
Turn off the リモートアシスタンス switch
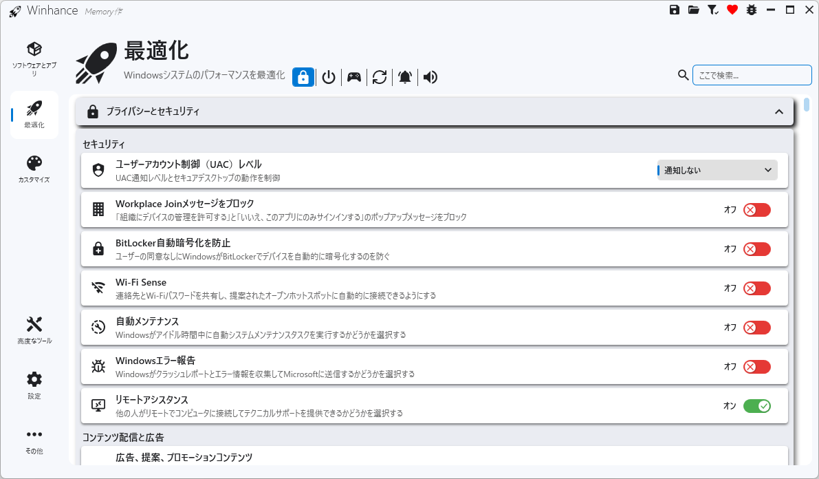tap(756, 406)
